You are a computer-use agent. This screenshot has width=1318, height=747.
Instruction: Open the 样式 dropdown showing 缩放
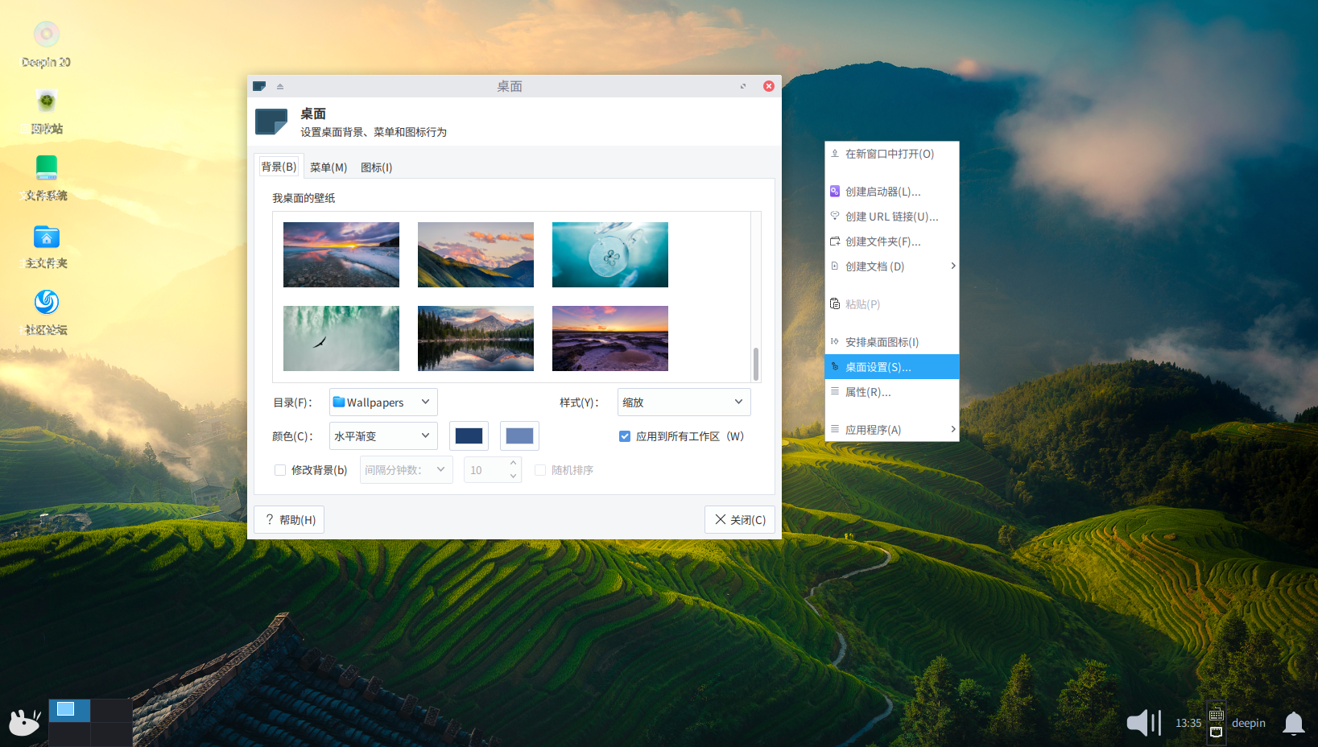click(684, 402)
